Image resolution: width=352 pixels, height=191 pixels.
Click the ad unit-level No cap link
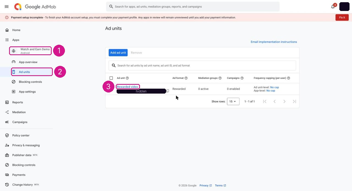(274, 88)
